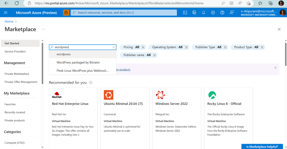
Task: Show info about Recommended for you
Action: pos(90,83)
